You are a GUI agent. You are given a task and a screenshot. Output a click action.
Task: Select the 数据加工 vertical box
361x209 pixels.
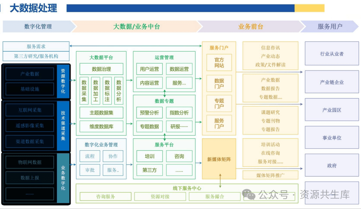(x=95, y=91)
